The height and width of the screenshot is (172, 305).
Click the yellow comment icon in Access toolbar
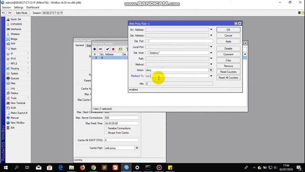[x=120, y=49]
